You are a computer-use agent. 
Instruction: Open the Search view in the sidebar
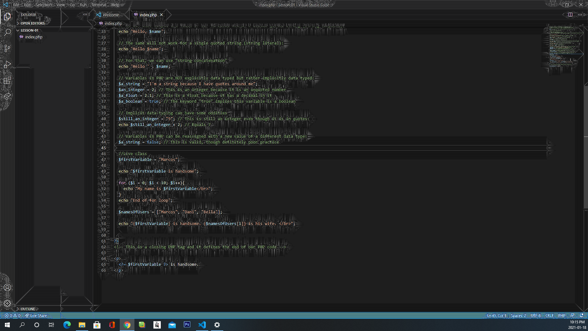pyautogui.click(x=7, y=32)
